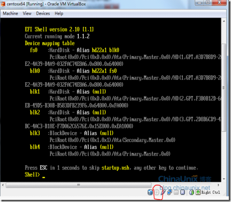Click the centosx64 [Running] window title text

(x=46, y=4)
